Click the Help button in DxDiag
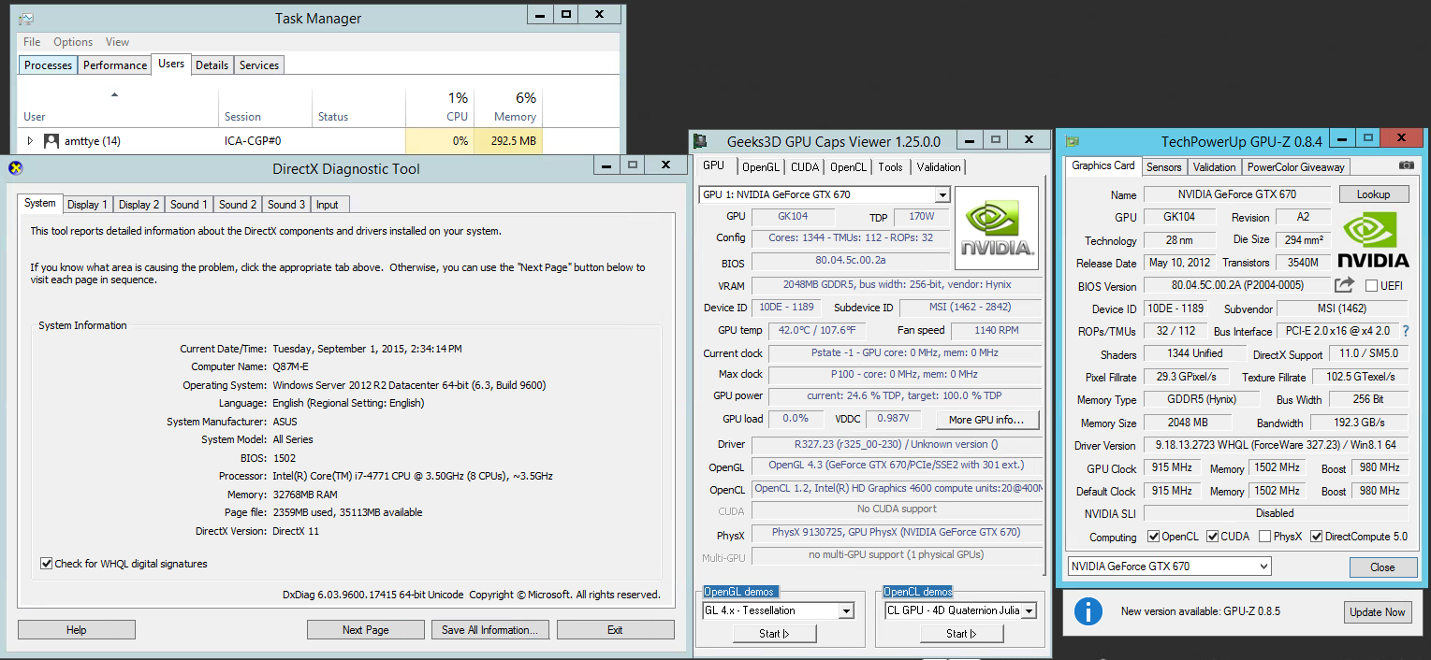This screenshot has width=1431, height=660. pos(76,630)
